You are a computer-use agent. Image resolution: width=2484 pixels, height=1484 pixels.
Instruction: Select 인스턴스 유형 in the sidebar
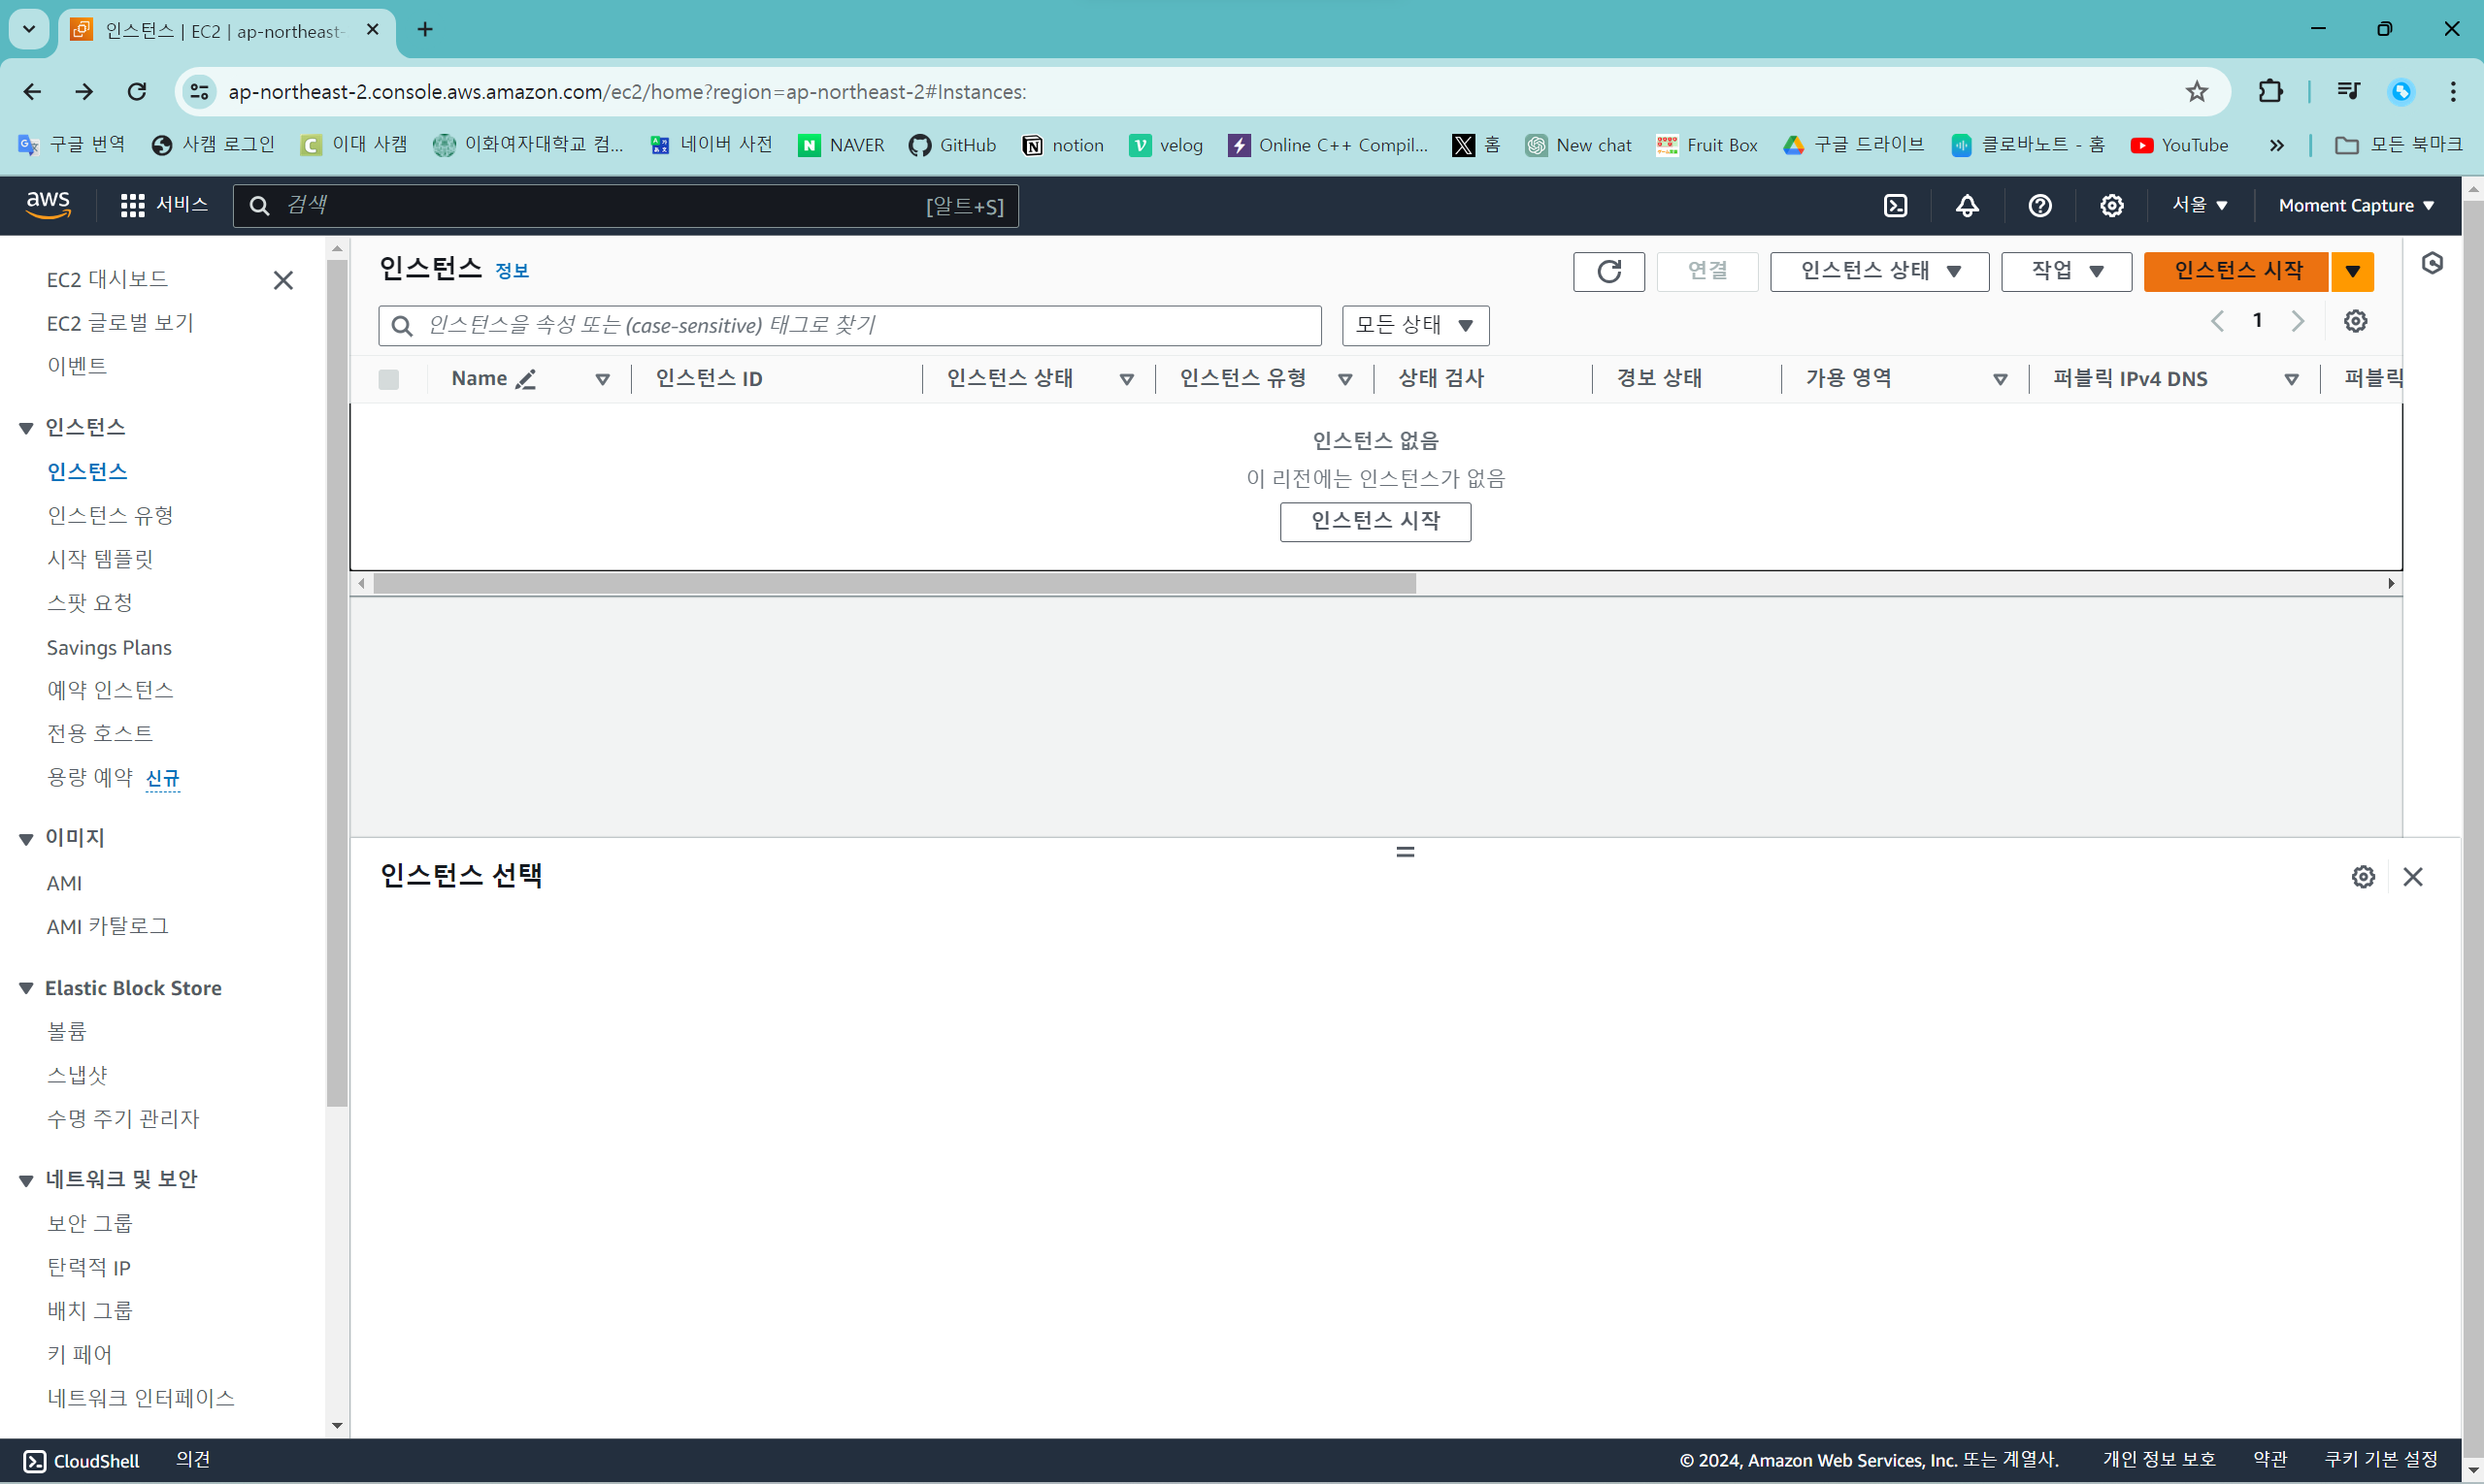pyautogui.click(x=110, y=515)
